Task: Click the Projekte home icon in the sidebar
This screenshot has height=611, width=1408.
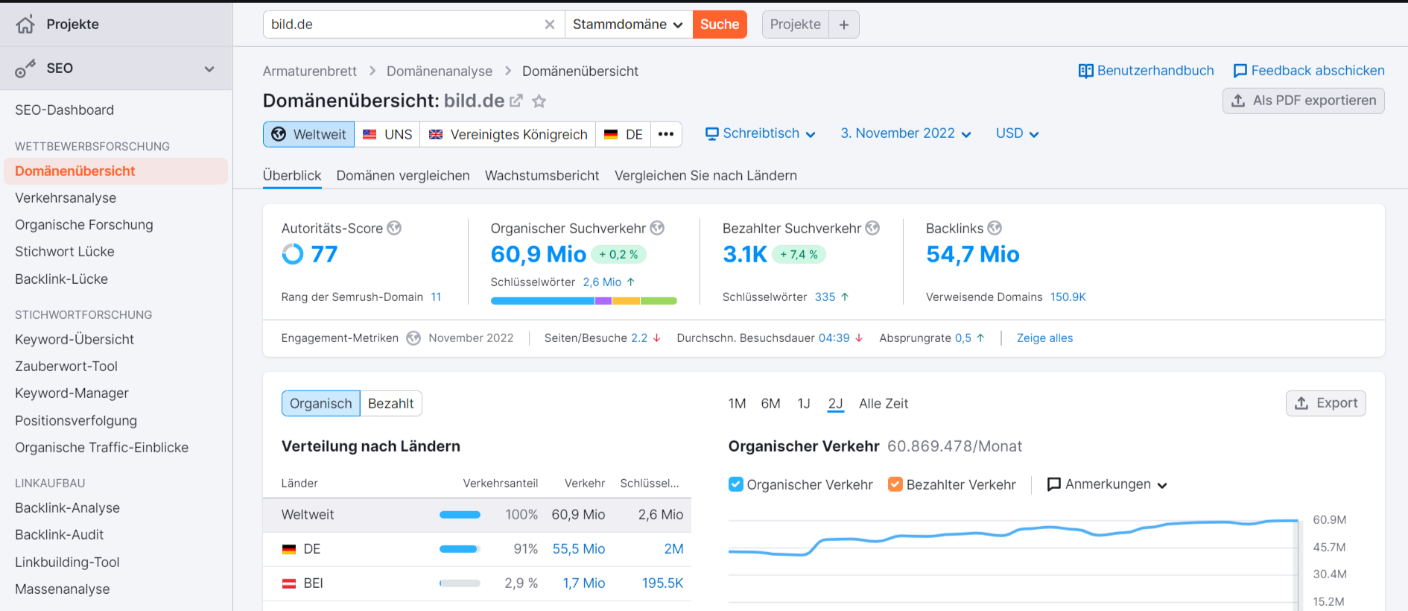Action: click(25, 24)
